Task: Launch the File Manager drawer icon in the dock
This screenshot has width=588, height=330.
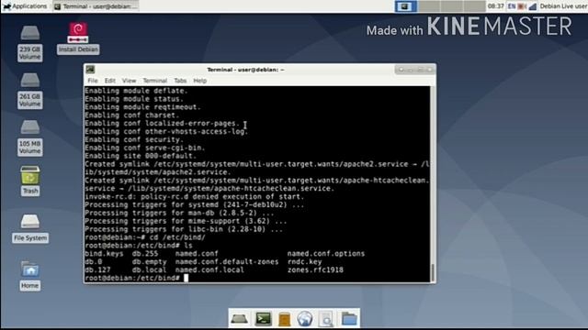Action: point(284,319)
